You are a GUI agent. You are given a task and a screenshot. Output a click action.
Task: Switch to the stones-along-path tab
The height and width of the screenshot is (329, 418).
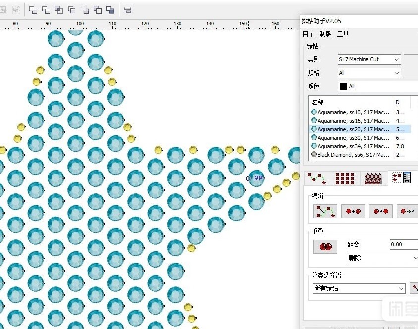(x=317, y=178)
